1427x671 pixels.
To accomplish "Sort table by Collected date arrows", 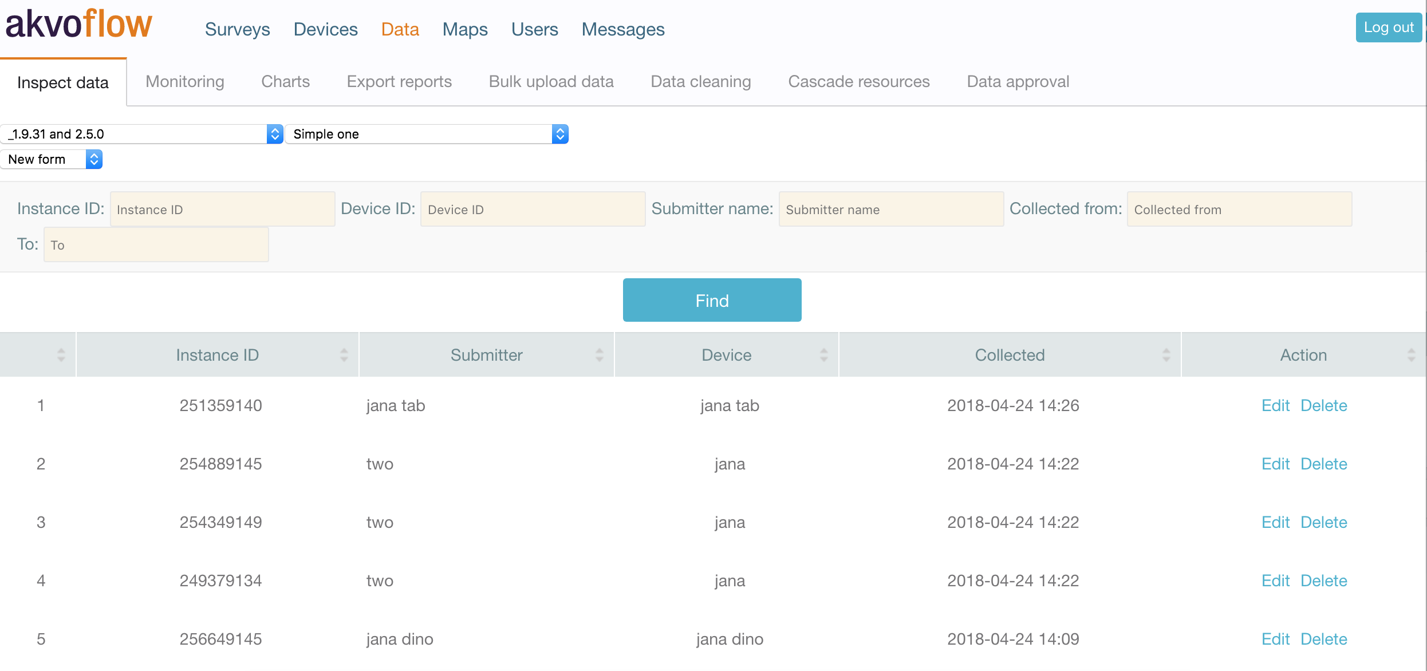I will [x=1166, y=355].
